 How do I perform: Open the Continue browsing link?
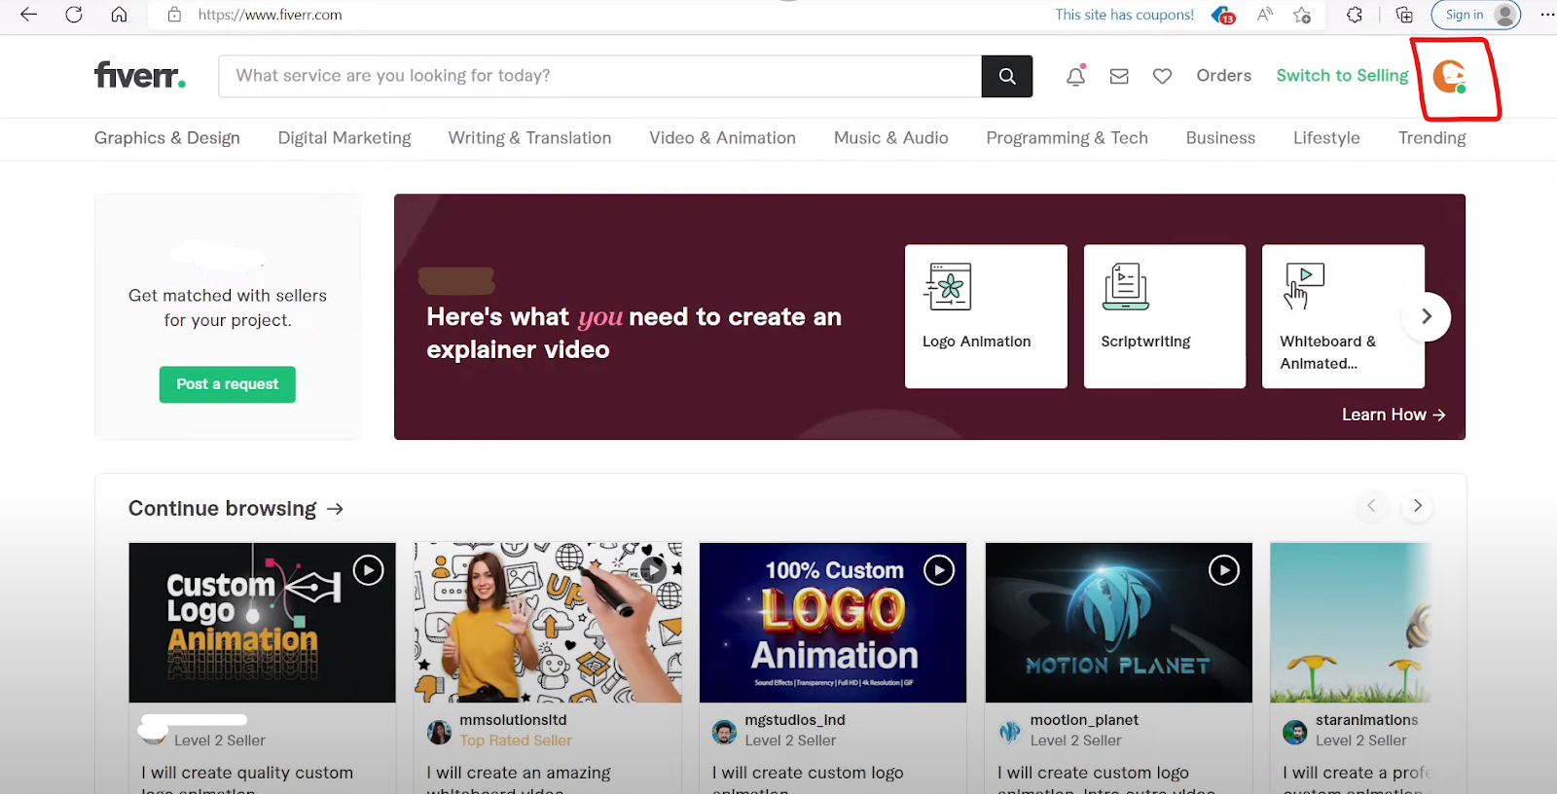235,509
